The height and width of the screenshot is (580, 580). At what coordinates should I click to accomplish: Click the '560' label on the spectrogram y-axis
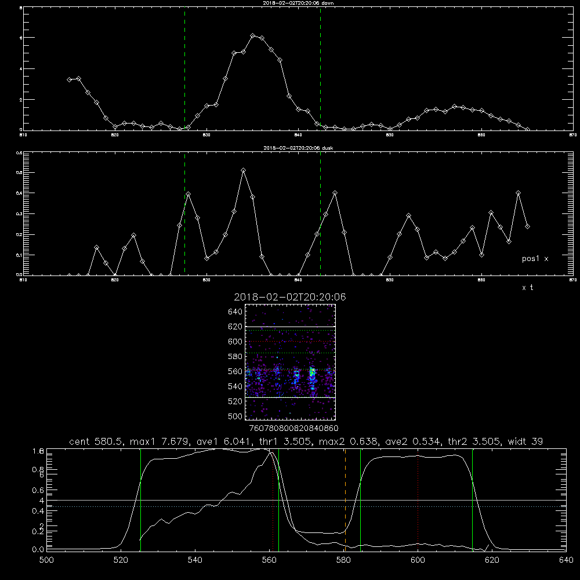pos(235,372)
